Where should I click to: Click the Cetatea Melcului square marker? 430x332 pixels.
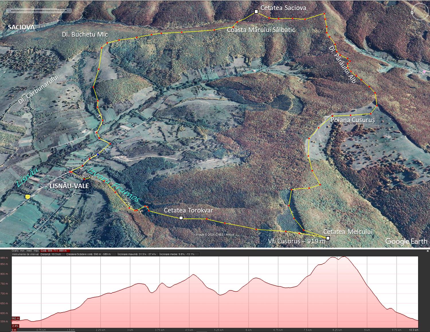click(328, 238)
